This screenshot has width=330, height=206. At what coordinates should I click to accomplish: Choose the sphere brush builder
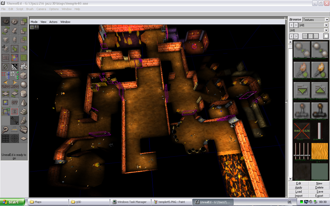(24, 85)
